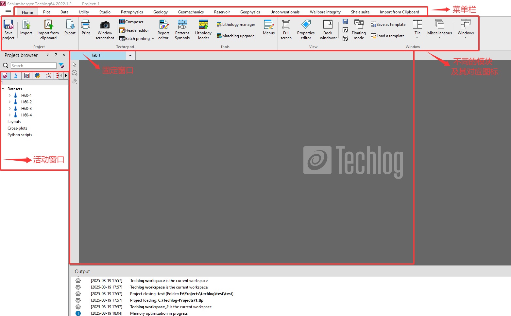Expand the H60-3 well node
The height and width of the screenshot is (316, 511).
9,109
